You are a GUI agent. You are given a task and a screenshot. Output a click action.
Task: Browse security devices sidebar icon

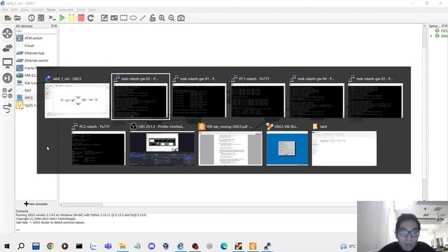[8, 78]
